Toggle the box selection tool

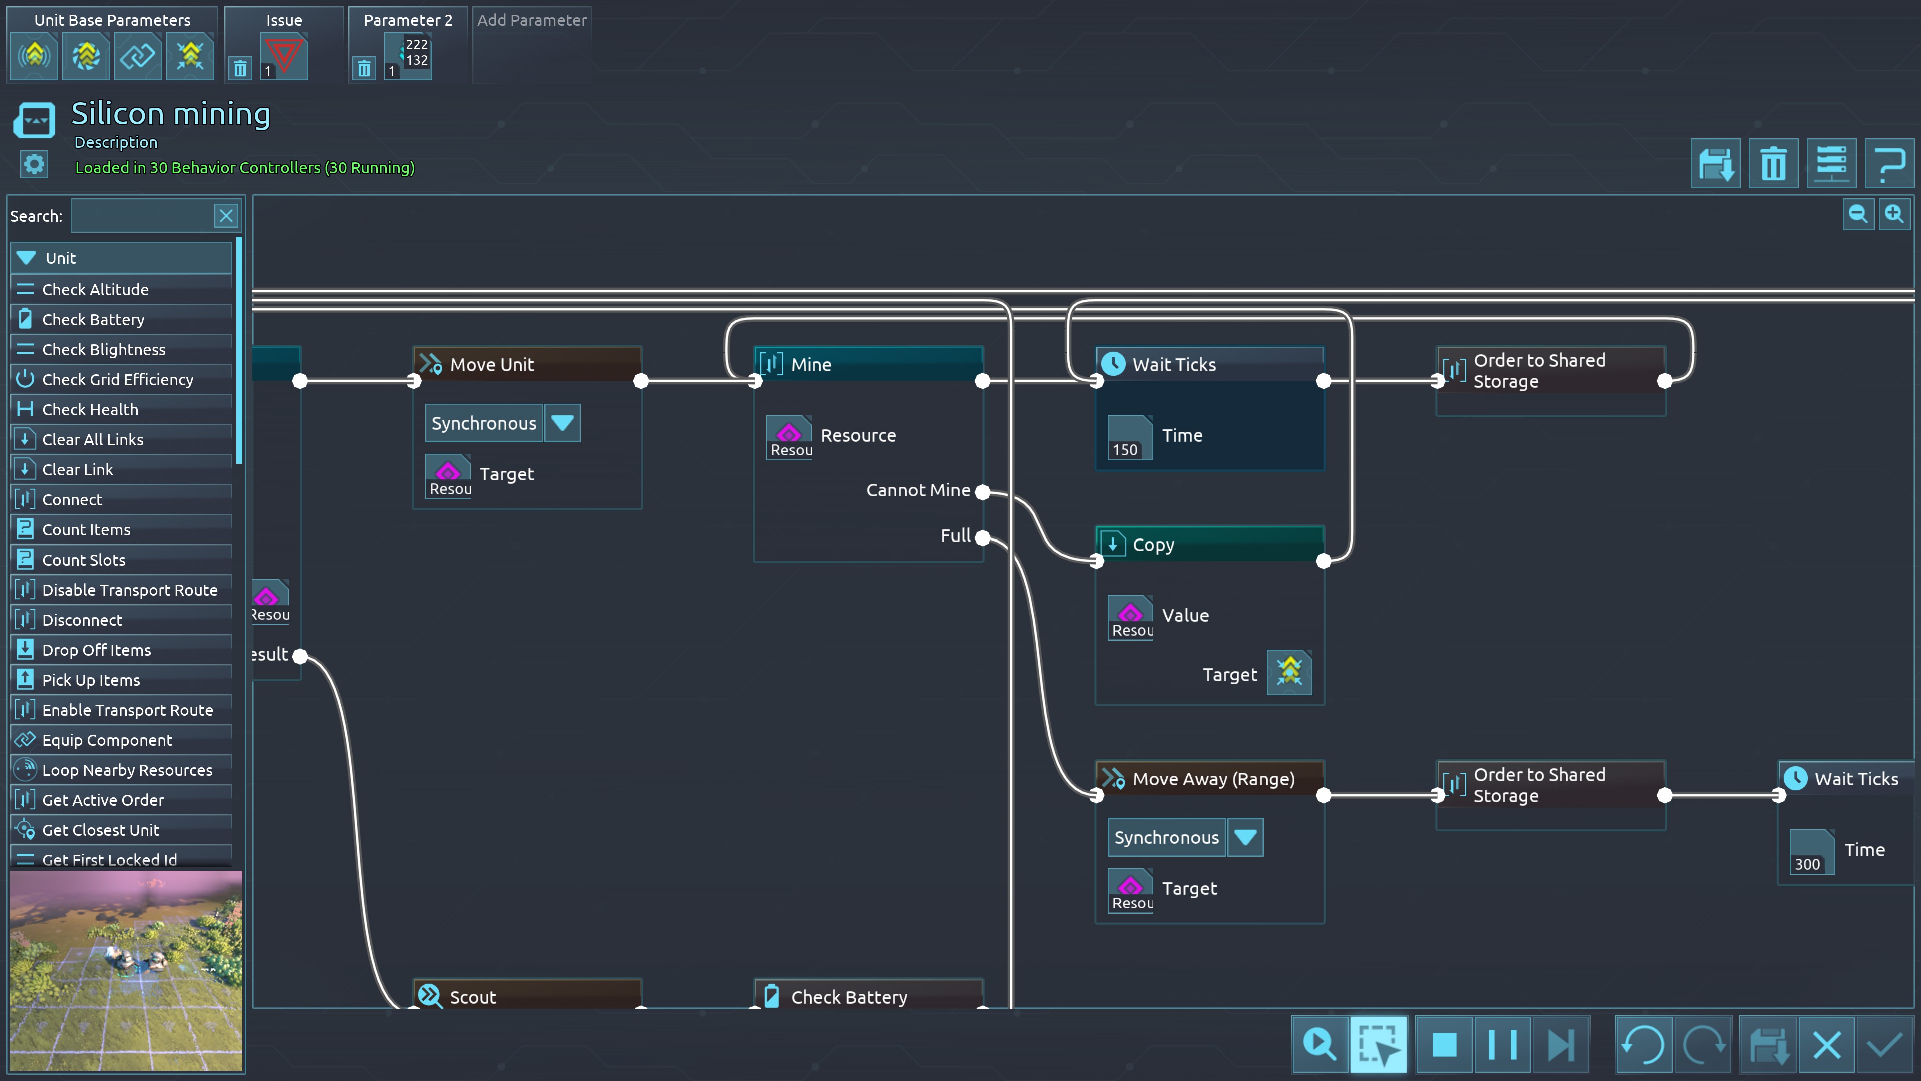pos(1378,1044)
